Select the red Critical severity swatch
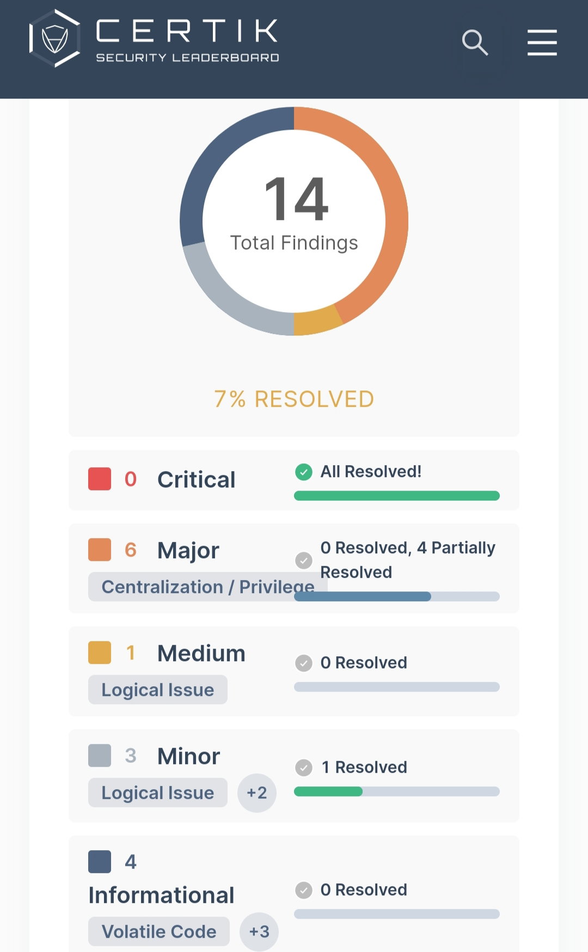Viewport: 588px width, 952px height. tap(100, 479)
